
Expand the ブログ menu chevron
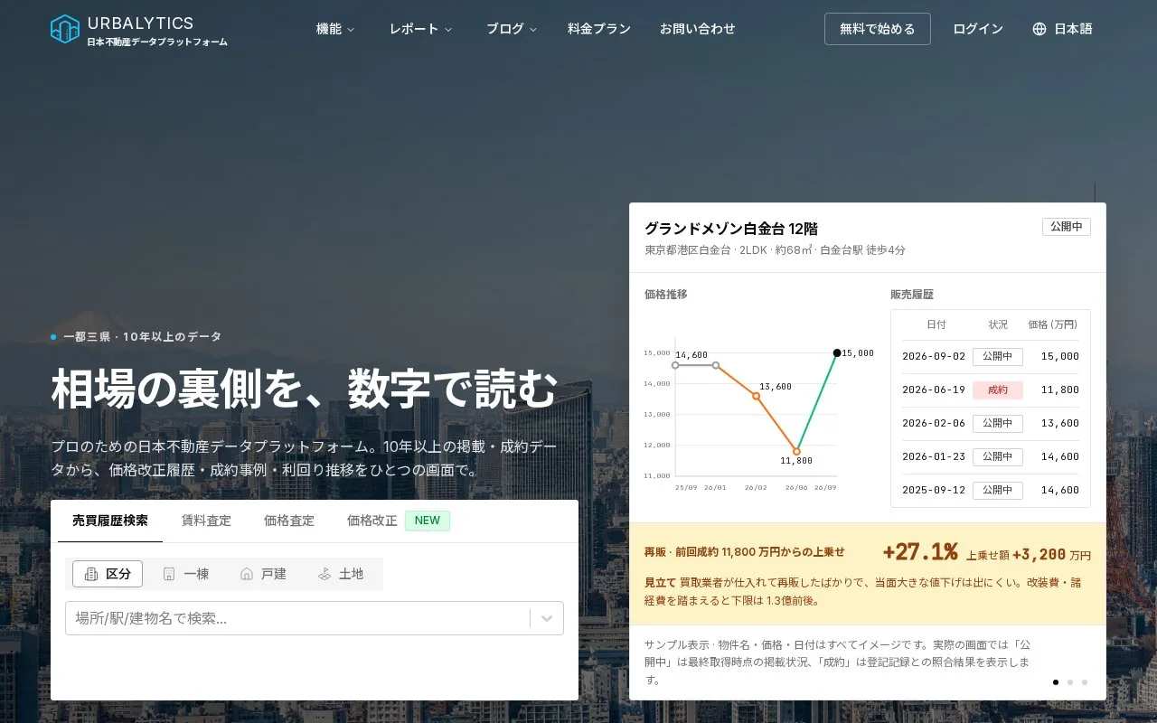coord(533,30)
